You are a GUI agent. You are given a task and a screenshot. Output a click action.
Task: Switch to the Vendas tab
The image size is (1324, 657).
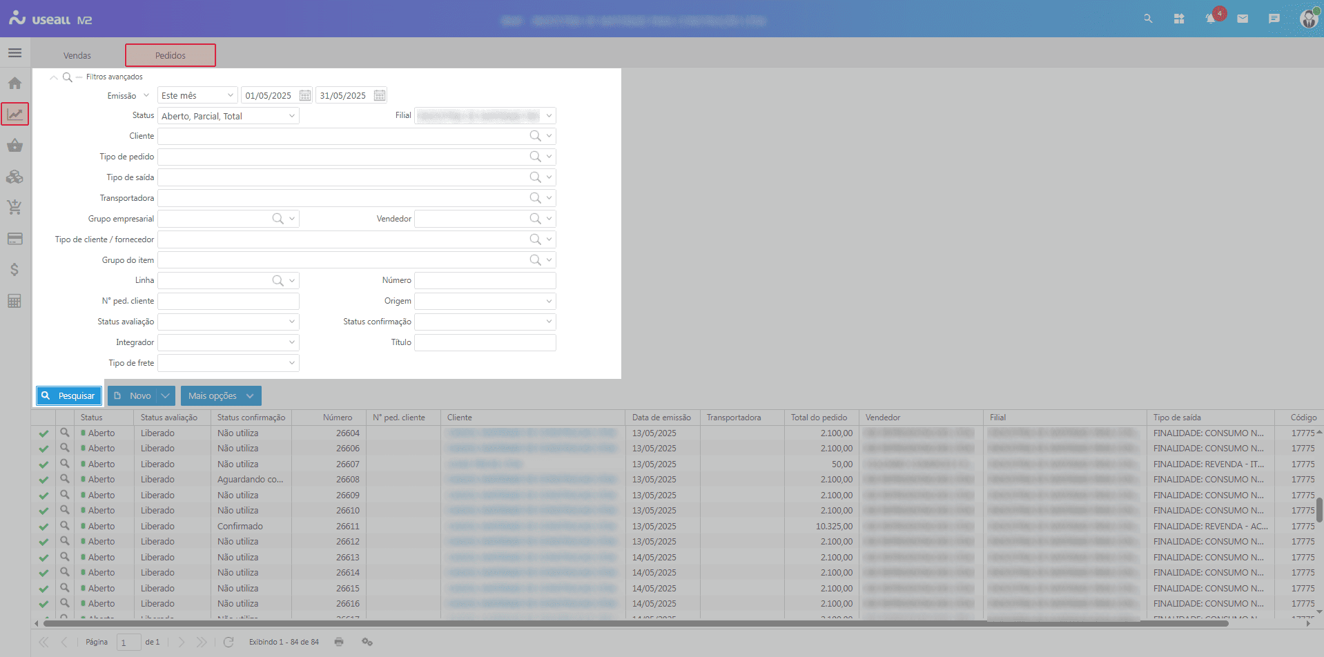pos(77,55)
